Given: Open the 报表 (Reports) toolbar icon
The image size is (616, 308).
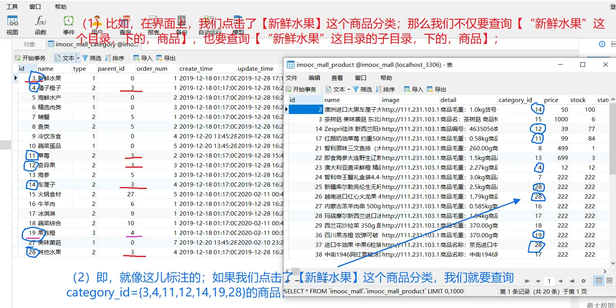Looking at the screenshot, I should pyautogui.click(x=154, y=25).
